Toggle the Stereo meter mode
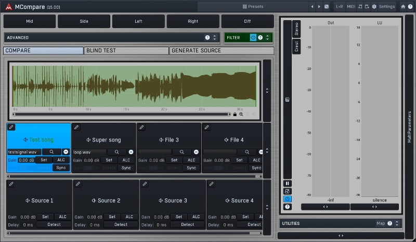This screenshot has width=416, height=242. [x=296, y=29]
